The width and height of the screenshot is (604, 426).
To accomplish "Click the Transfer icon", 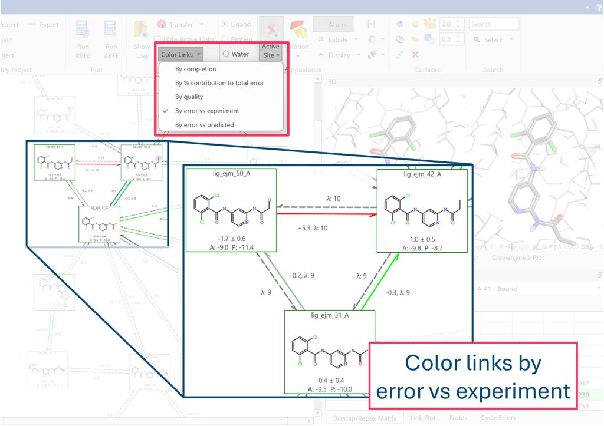I will 162,24.
